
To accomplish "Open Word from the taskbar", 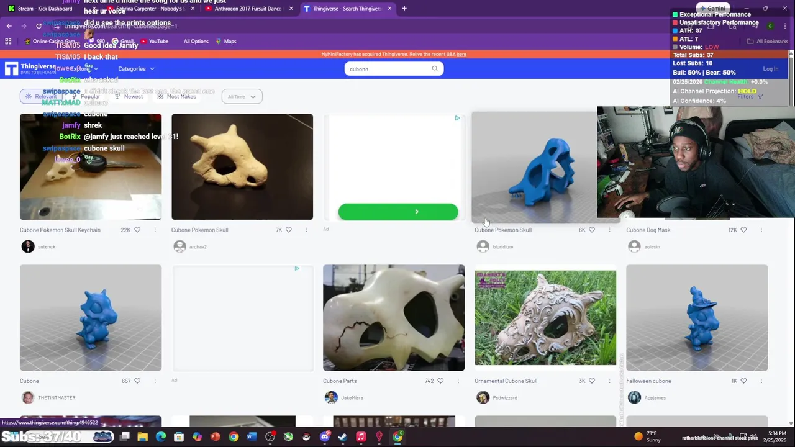I will point(252,437).
